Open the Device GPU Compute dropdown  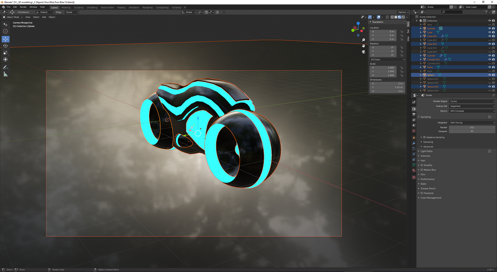[472, 111]
